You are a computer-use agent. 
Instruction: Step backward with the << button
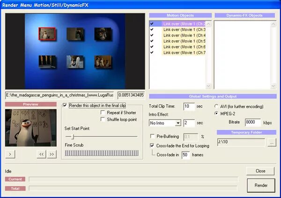click(41, 154)
